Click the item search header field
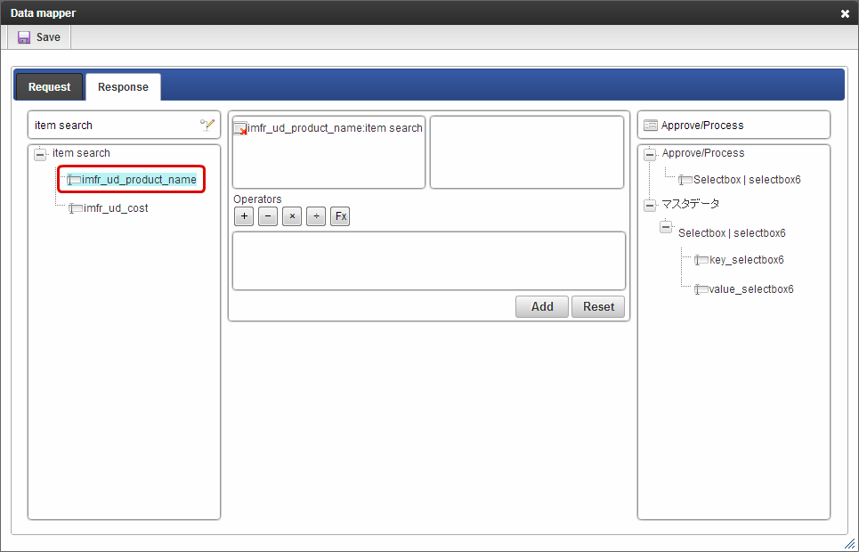The height and width of the screenshot is (552, 859). tap(124, 125)
